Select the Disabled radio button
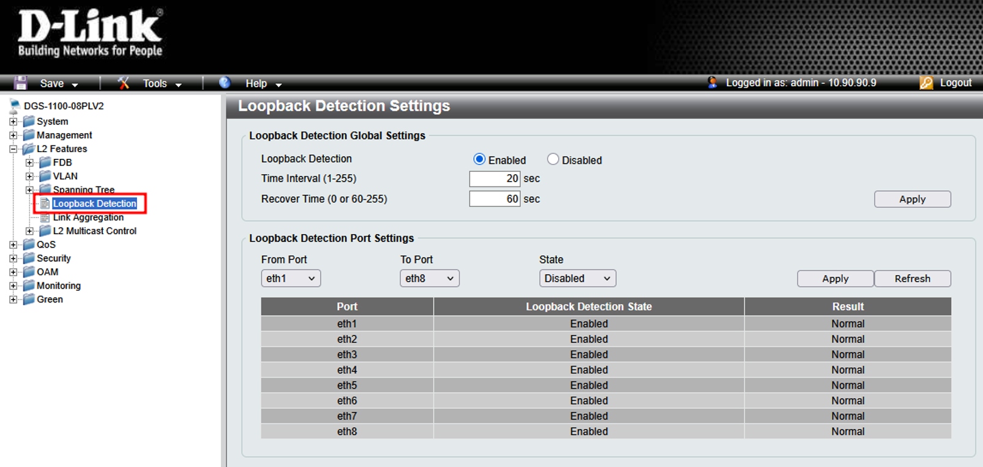 tap(553, 160)
